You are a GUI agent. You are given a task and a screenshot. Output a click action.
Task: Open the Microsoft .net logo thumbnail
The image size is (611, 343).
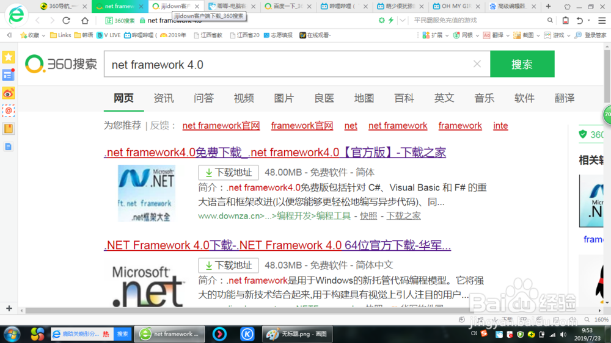coord(148,286)
